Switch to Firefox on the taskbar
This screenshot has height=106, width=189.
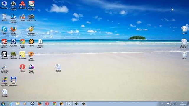pos(40,104)
